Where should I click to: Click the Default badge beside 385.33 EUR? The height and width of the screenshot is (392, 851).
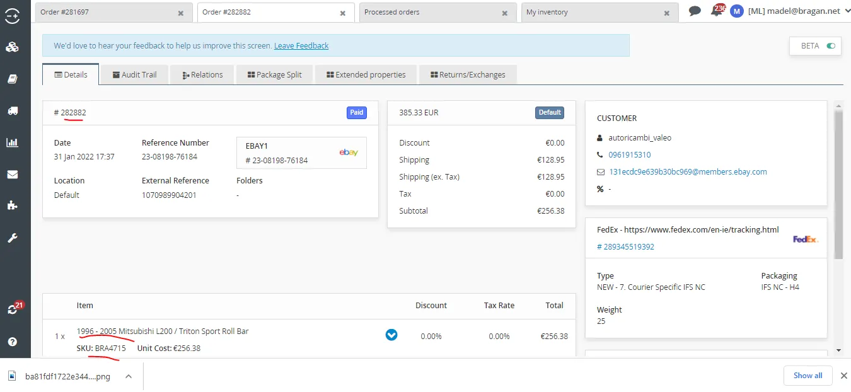click(x=550, y=112)
